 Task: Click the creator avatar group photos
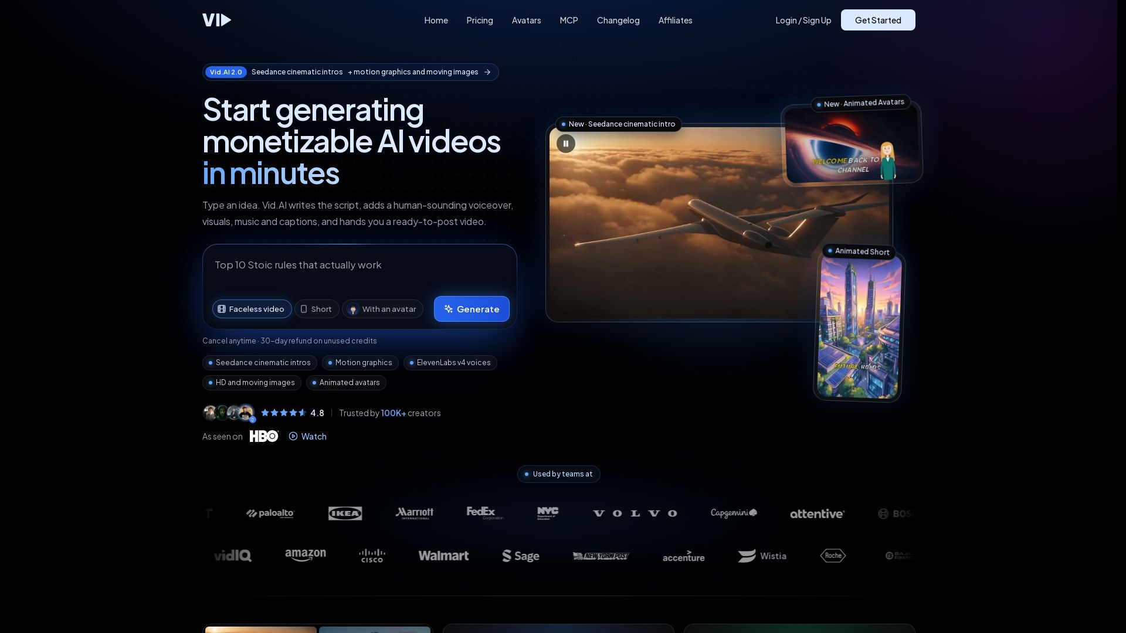coord(229,413)
